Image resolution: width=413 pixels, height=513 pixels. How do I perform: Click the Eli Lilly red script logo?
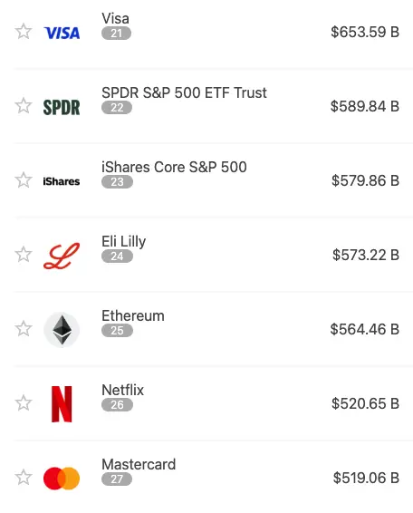pos(62,256)
